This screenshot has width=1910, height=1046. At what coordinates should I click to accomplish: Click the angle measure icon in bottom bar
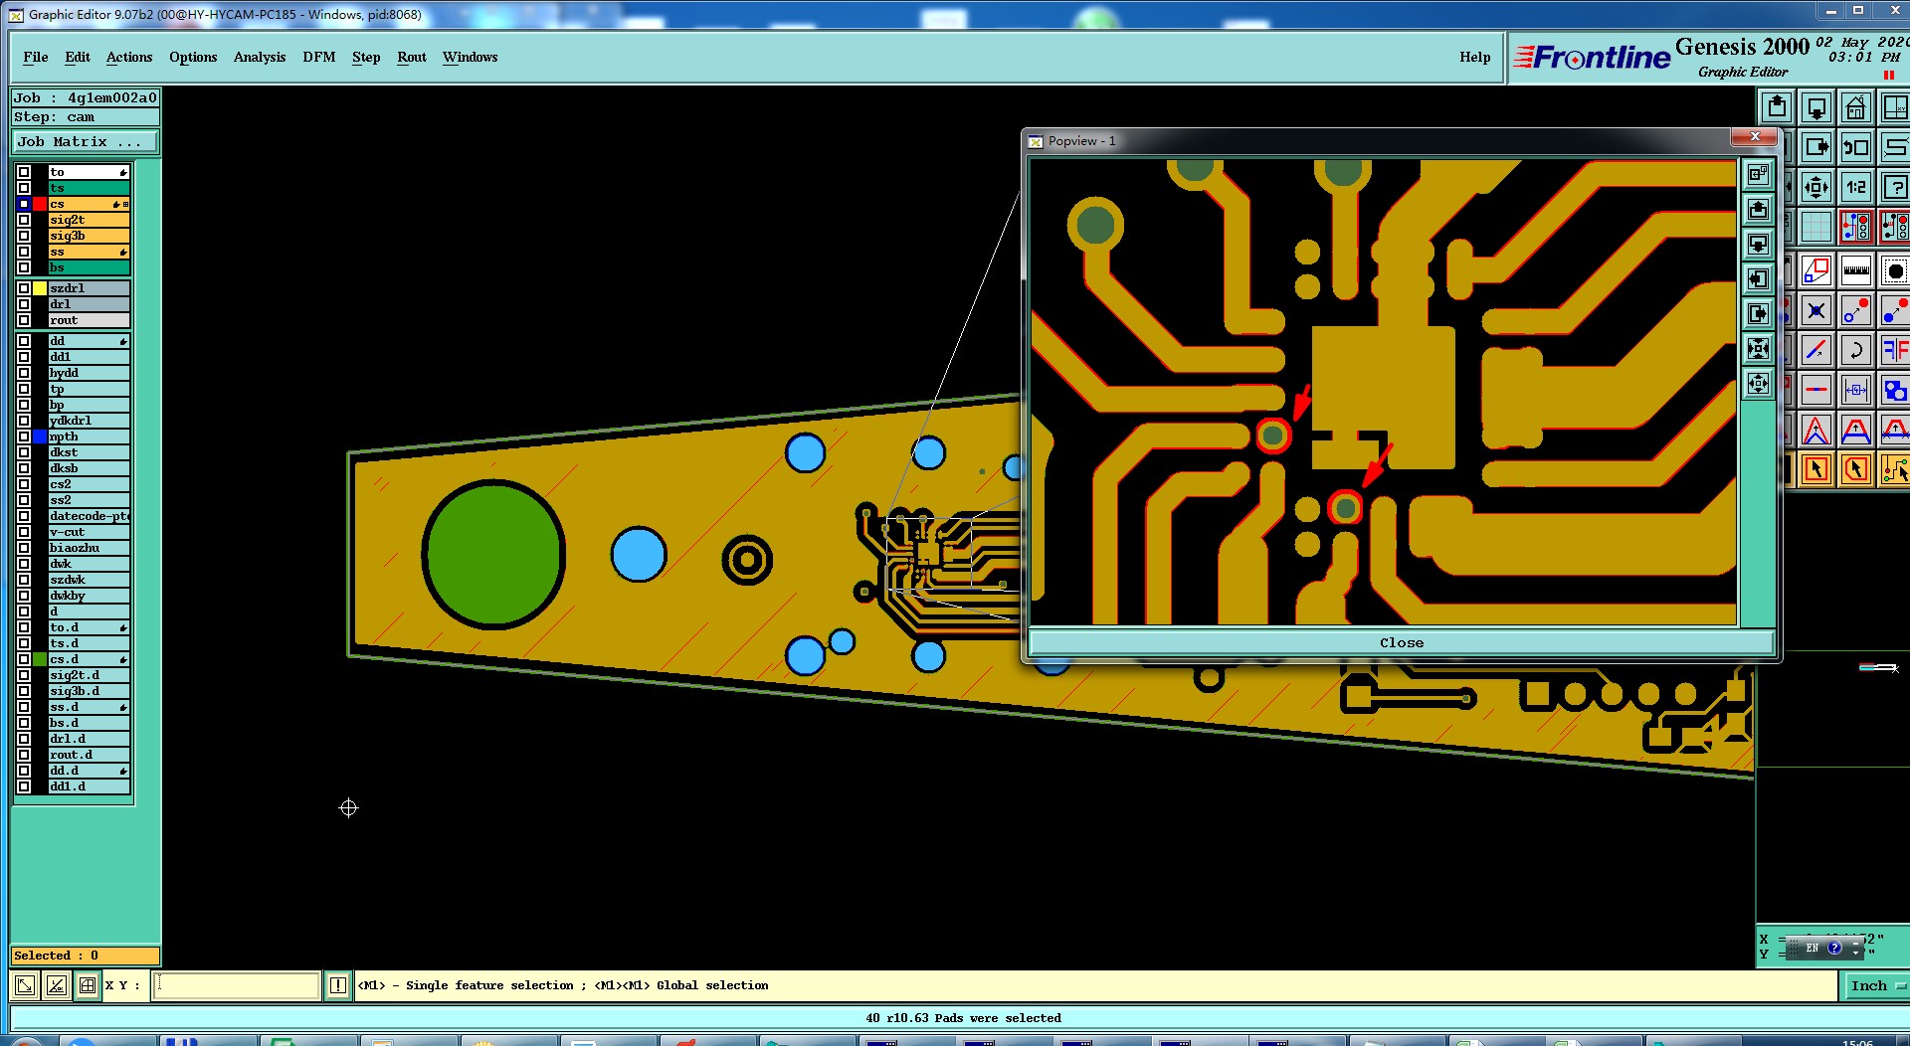pos(57,985)
